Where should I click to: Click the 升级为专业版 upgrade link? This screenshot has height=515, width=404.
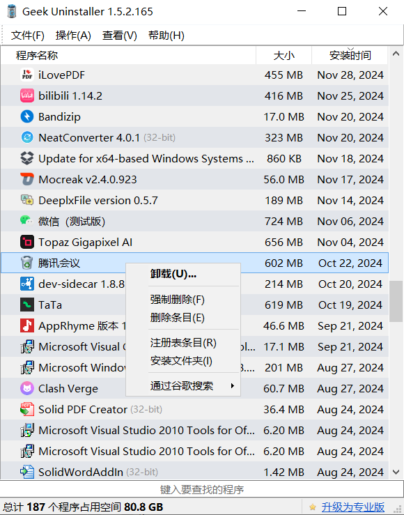(x=352, y=507)
